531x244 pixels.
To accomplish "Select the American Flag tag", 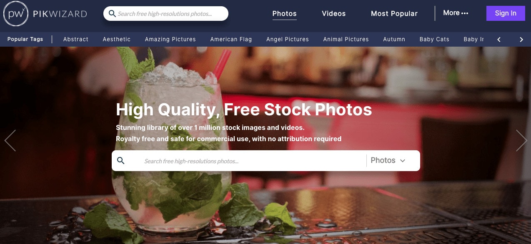I will click(x=231, y=39).
